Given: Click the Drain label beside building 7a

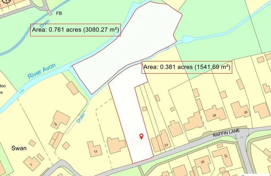Looking at the screenshot, I should pyautogui.click(x=81, y=118).
